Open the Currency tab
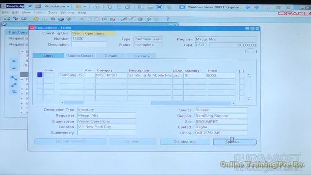The width and height of the screenshot is (311, 175). tap(141, 56)
